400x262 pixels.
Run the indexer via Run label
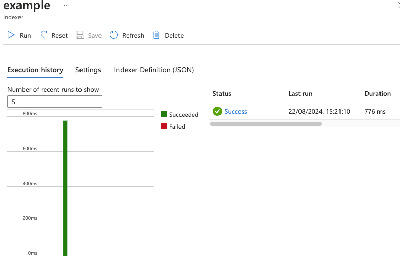tap(25, 36)
